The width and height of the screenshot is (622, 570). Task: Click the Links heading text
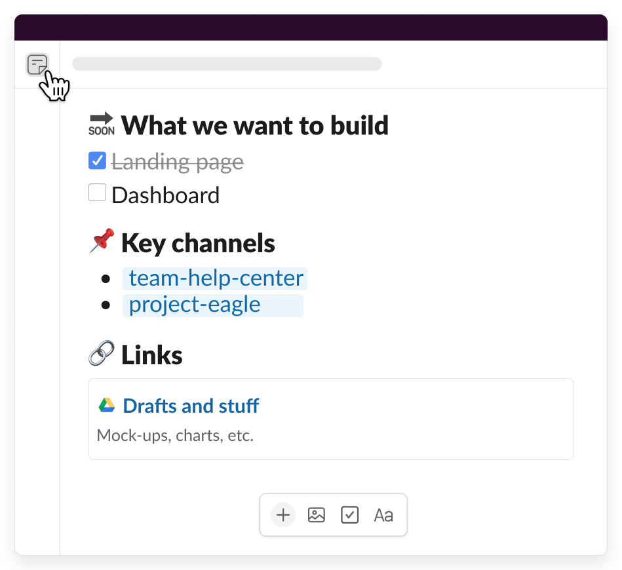[152, 355]
